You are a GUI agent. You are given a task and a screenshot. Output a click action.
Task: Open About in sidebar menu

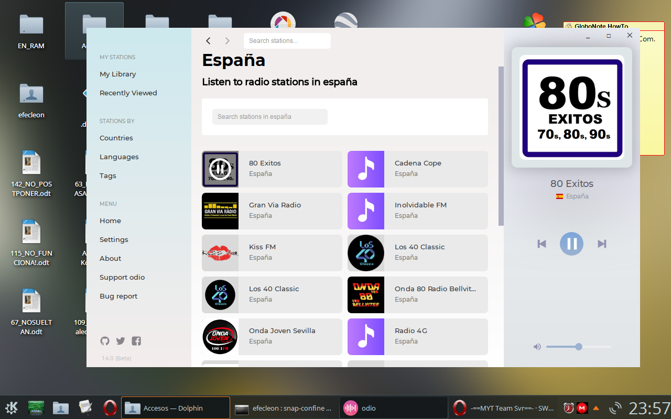(x=110, y=259)
